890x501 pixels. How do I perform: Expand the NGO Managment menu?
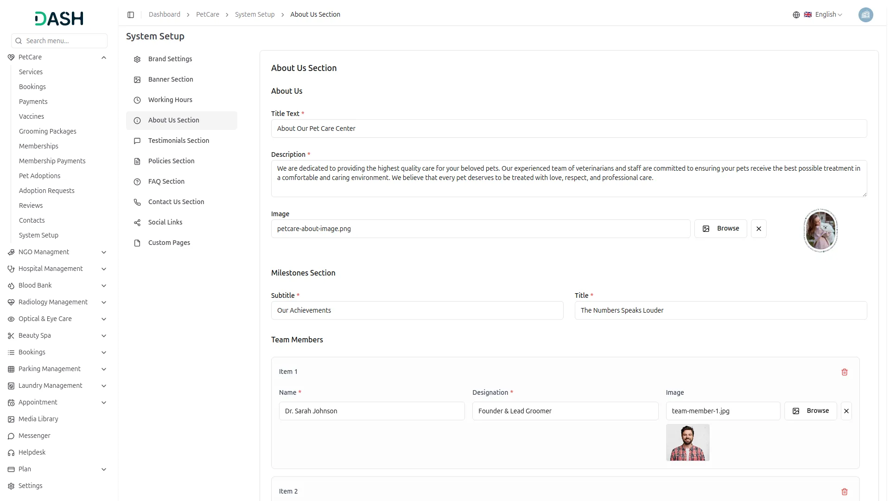[104, 252]
